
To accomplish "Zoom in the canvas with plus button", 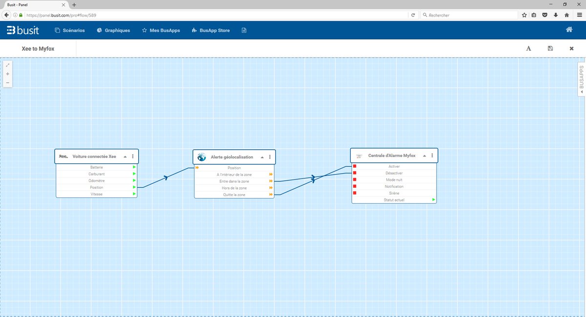I will pos(8,74).
